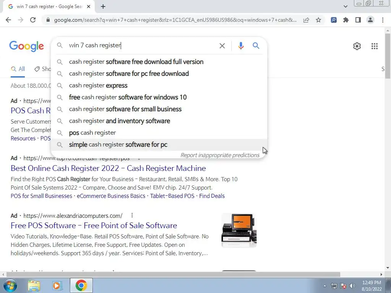Click in the Google search input field
The image size is (391, 293).
pos(142,45)
